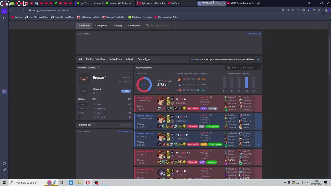Open the Opera GX home sidebar icon
The height and width of the screenshot is (186, 331).
point(4,11)
